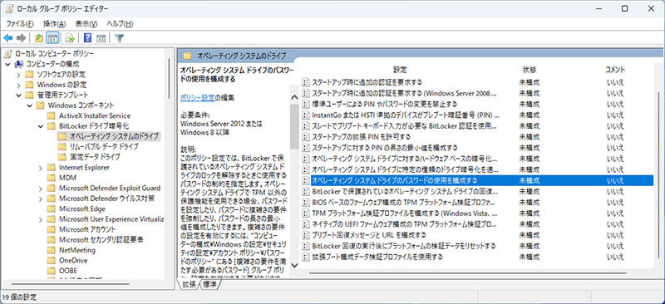Screen dimensions: 665x304
Task: Click the folder icon of OOBE
Action: [x=52, y=271]
